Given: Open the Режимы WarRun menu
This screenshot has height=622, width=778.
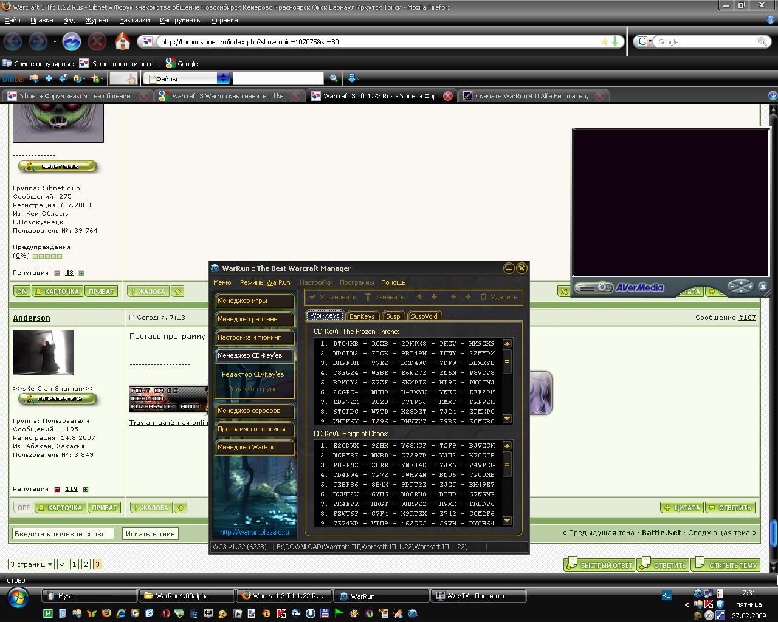Looking at the screenshot, I should [265, 282].
